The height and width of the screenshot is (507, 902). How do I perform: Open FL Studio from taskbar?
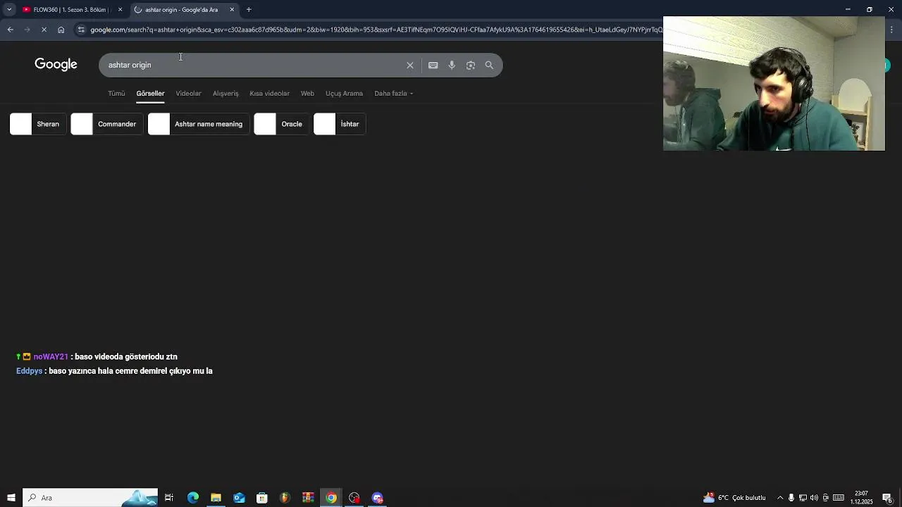285,498
